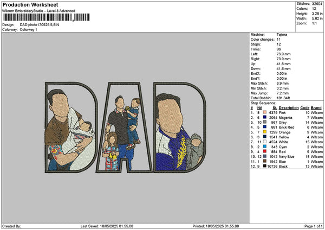325x230 pixels.
Task: Pick the Yellow row color swatch
Action: pos(265,137)
